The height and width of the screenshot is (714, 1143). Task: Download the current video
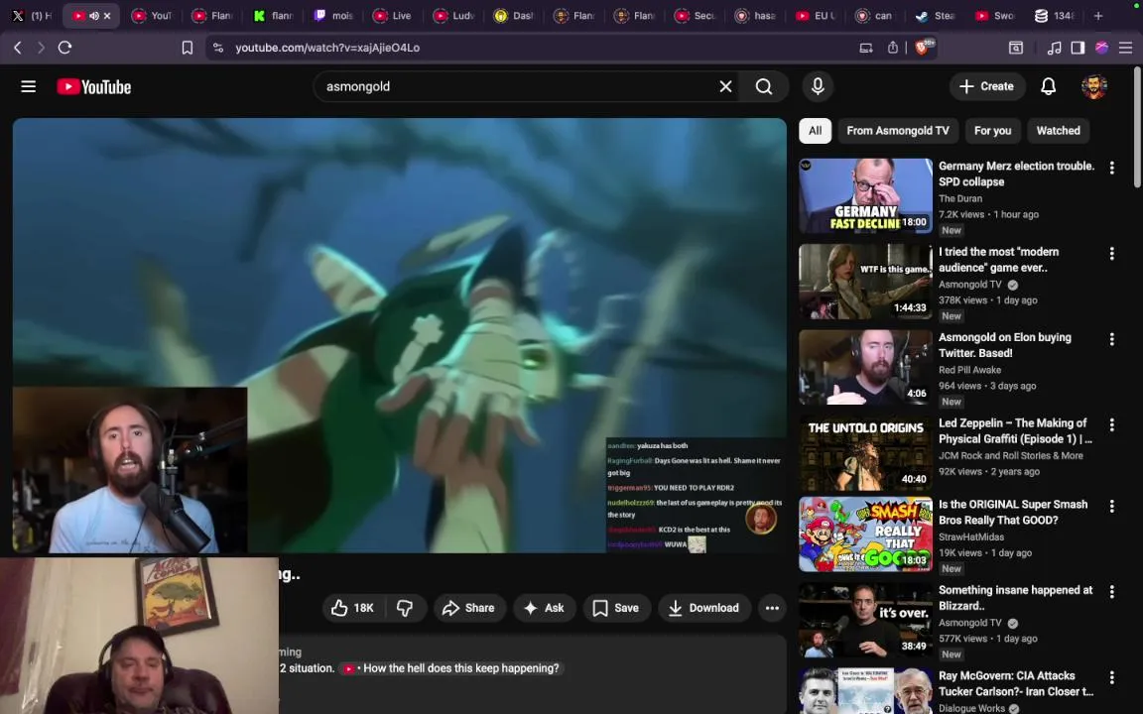click(x=703, y=608)
